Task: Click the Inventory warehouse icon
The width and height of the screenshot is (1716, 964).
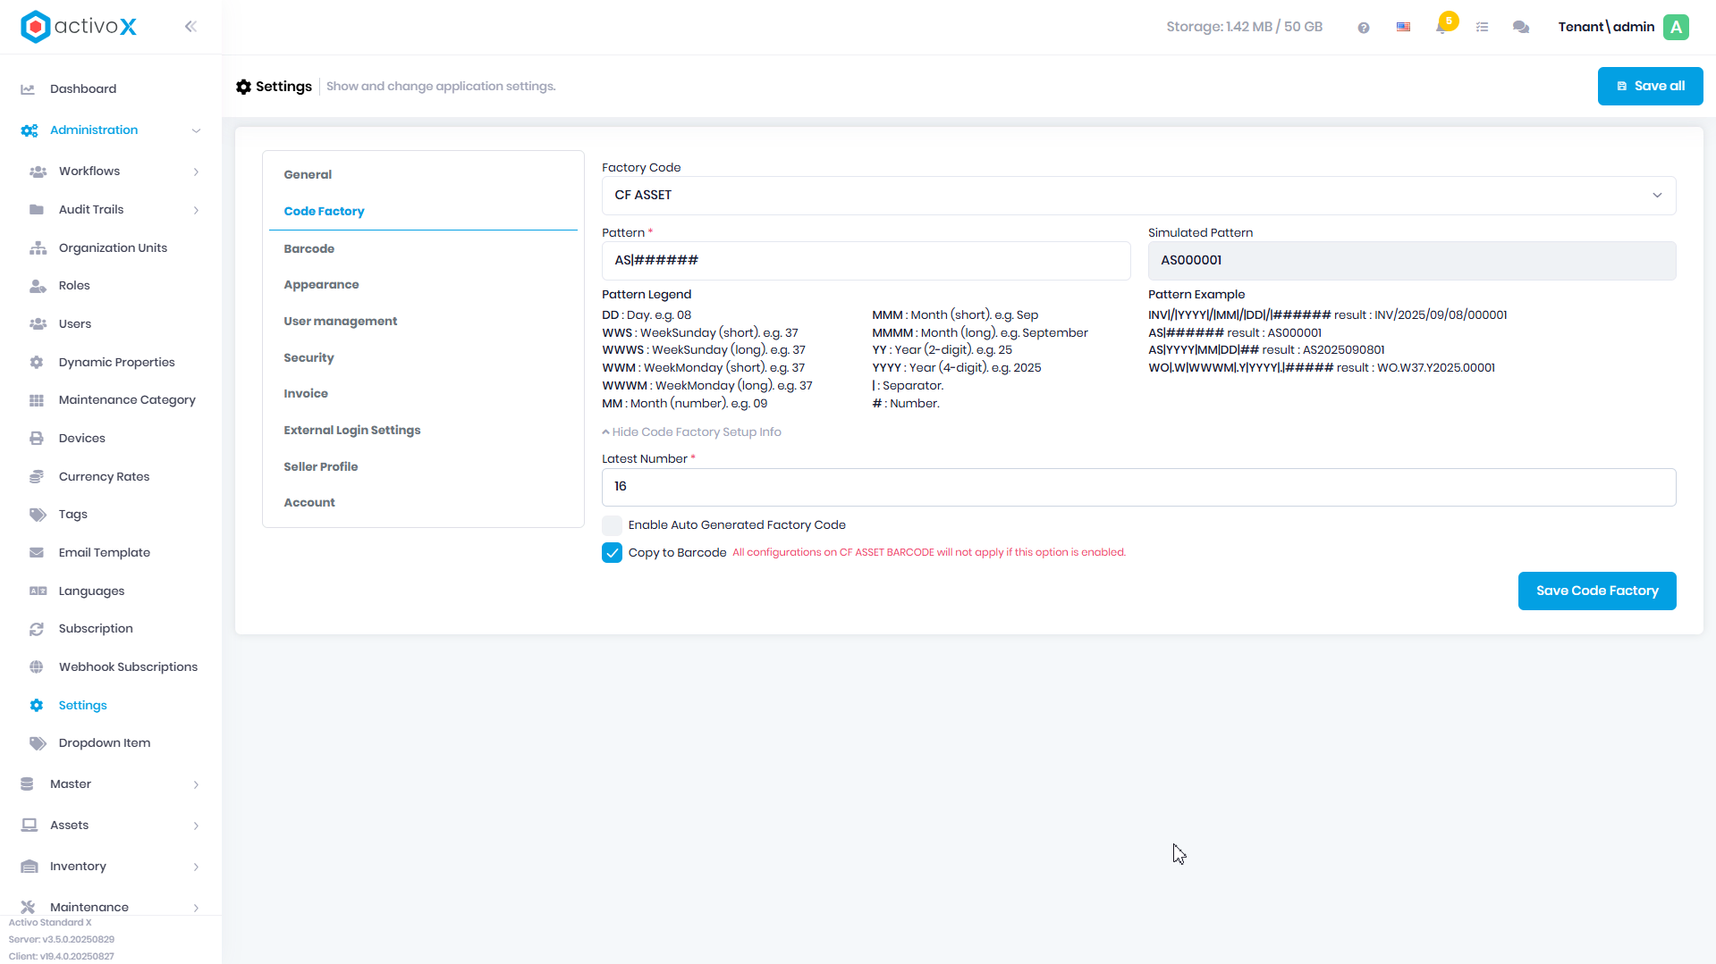Action: [30, 867]
